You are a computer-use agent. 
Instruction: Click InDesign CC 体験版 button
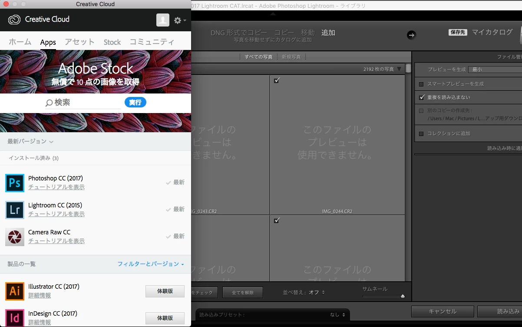pos(165,318)
